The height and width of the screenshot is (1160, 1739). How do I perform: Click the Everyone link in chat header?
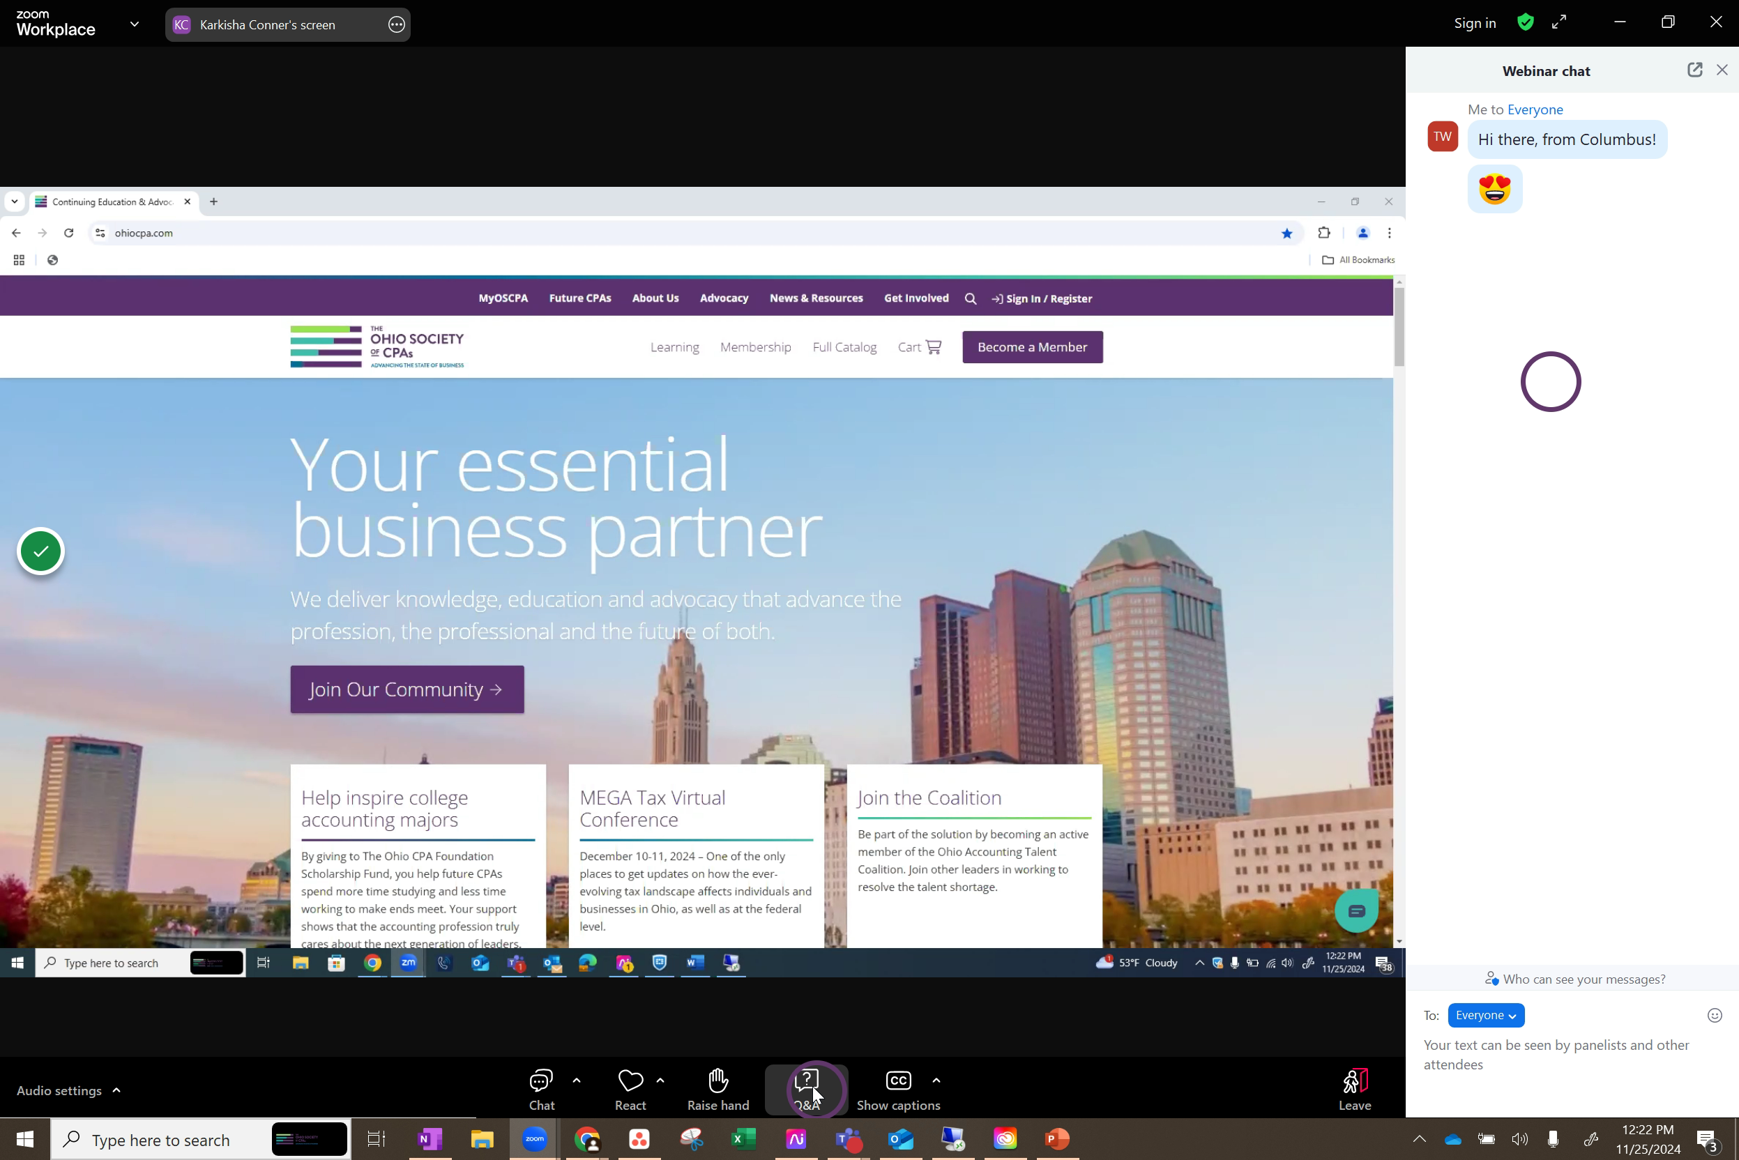[x=1535, y=109]
